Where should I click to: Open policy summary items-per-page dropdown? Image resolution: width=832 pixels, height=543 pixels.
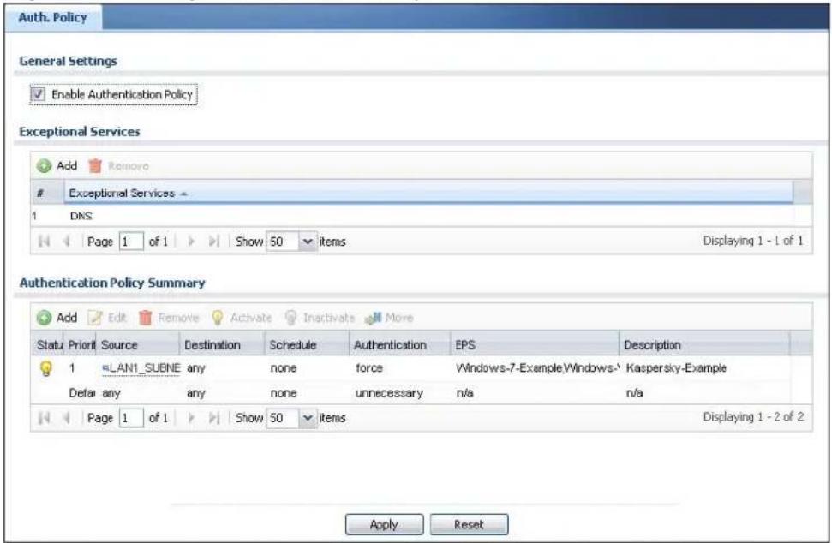[x=308, y=419]
